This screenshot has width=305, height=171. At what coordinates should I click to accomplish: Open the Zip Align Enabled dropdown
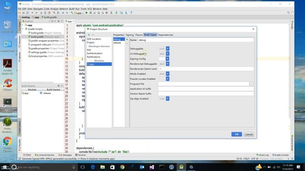click(x=167, y=99)
